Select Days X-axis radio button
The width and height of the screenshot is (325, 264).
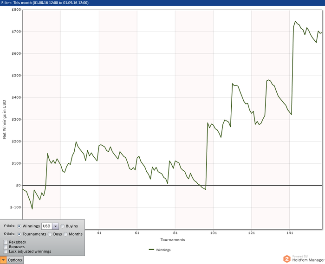coord(50,234)
